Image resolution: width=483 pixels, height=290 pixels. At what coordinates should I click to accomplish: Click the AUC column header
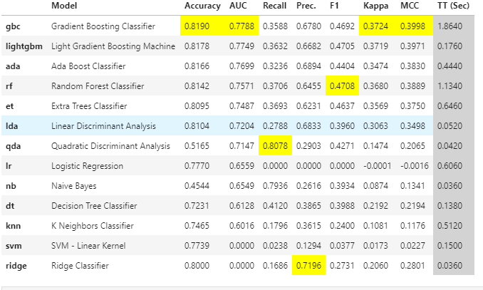[x=238, y=6]
